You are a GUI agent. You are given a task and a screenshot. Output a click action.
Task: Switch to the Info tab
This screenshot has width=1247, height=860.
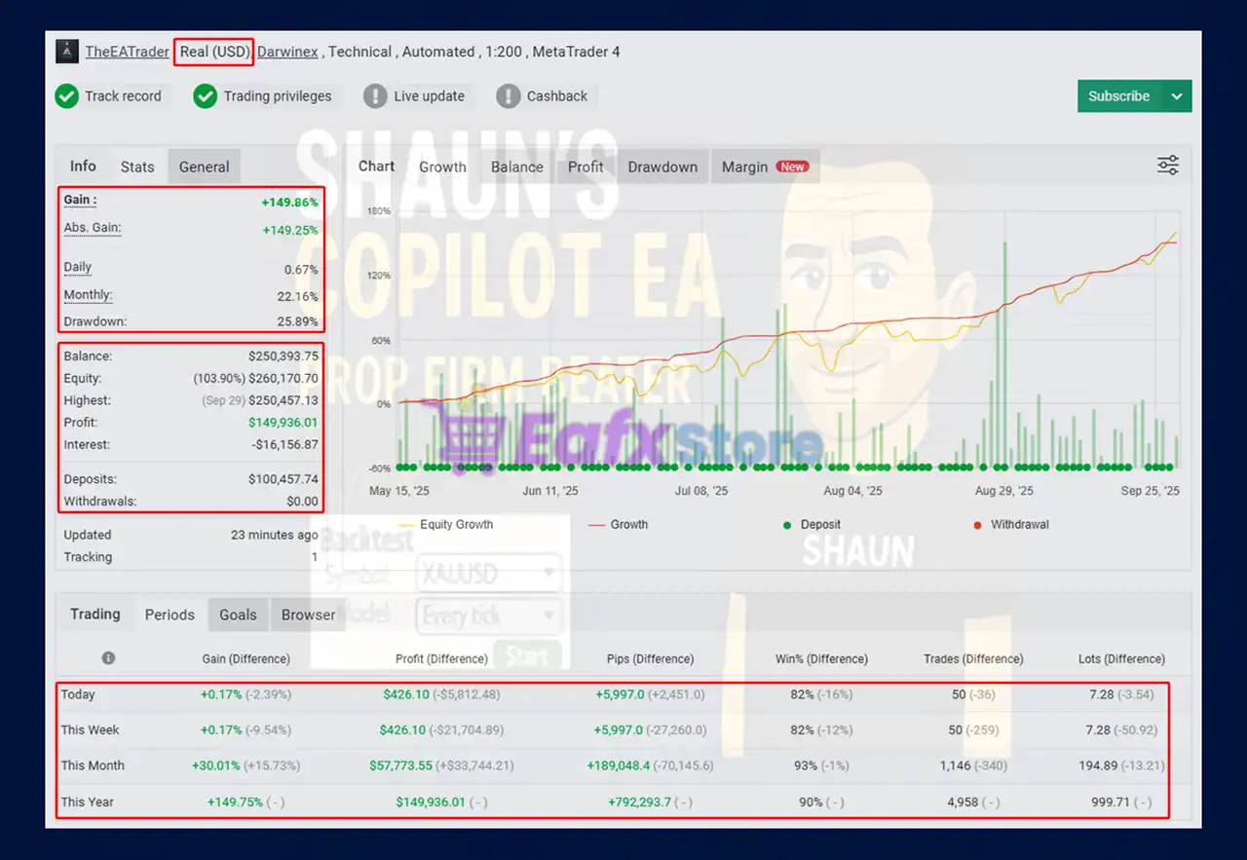[83, 166]
